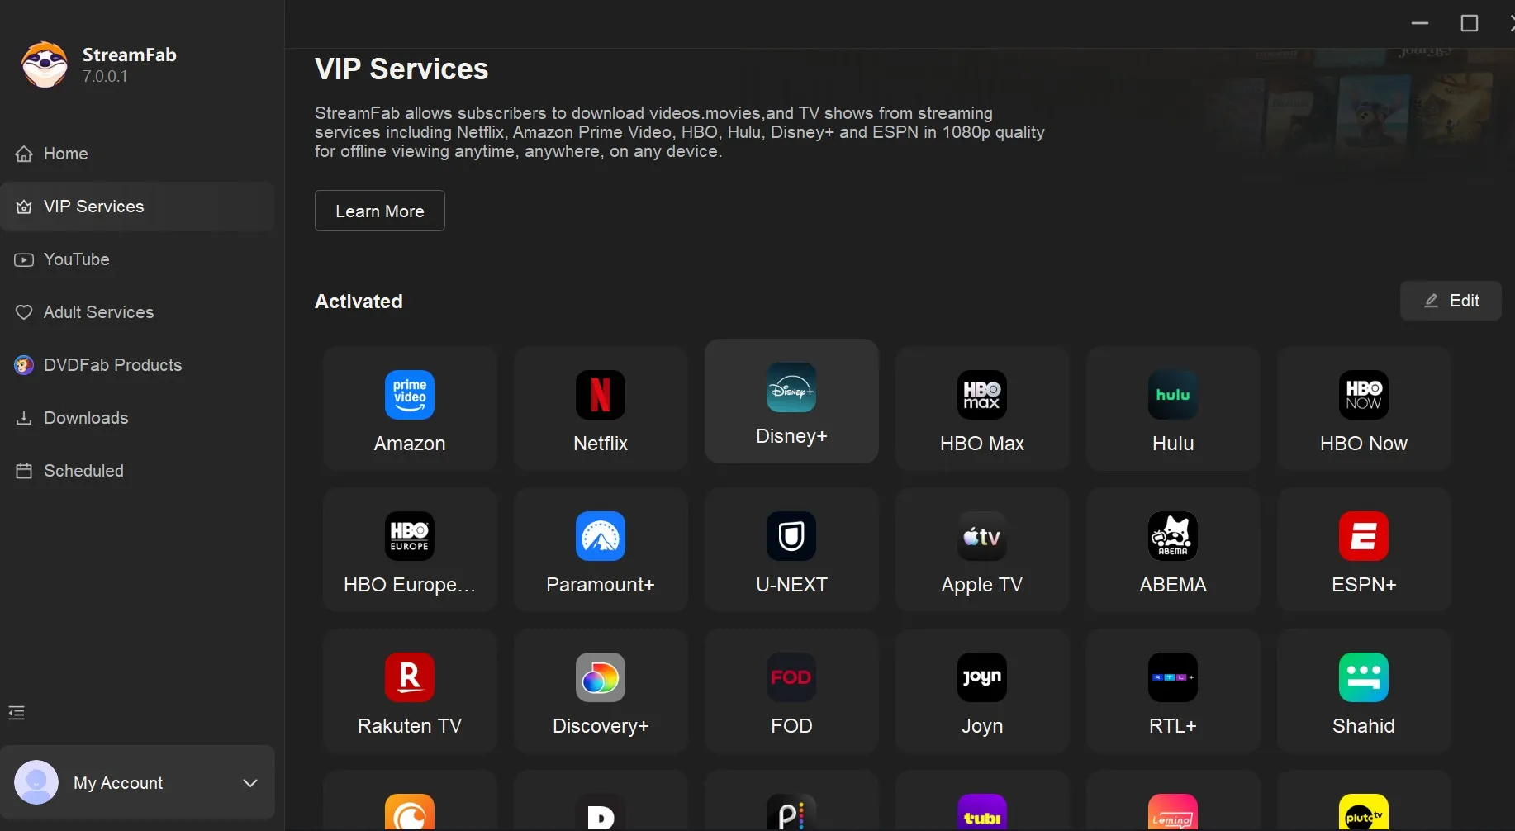Open the Amazon Prime Video service
The image size is (1515, 831).
(410, 409)
